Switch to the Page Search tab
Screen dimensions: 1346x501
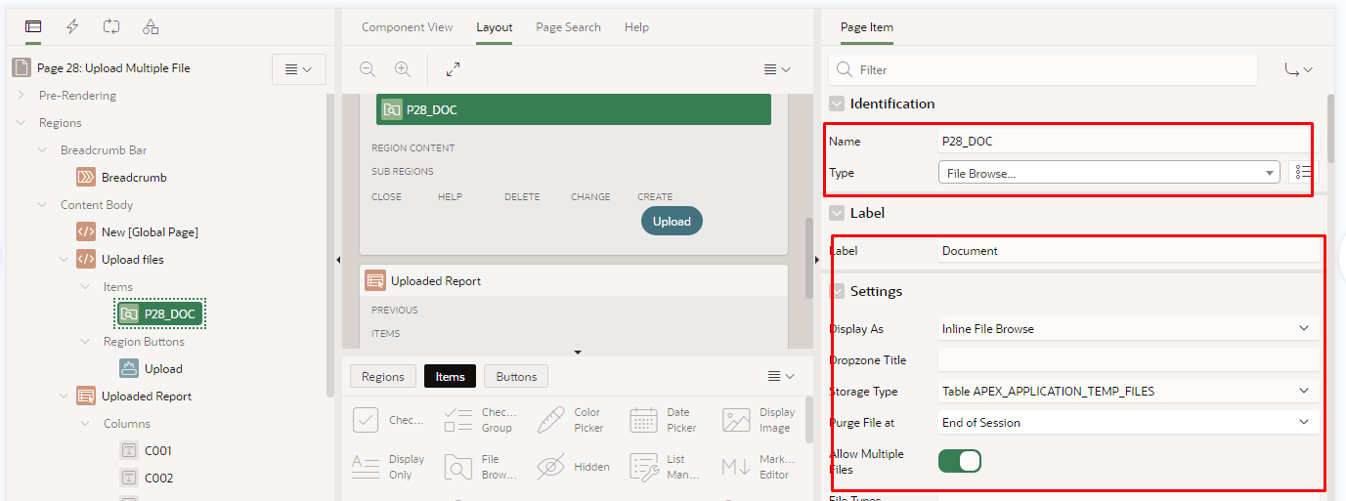pyautogui.click(x=568, y=27)
